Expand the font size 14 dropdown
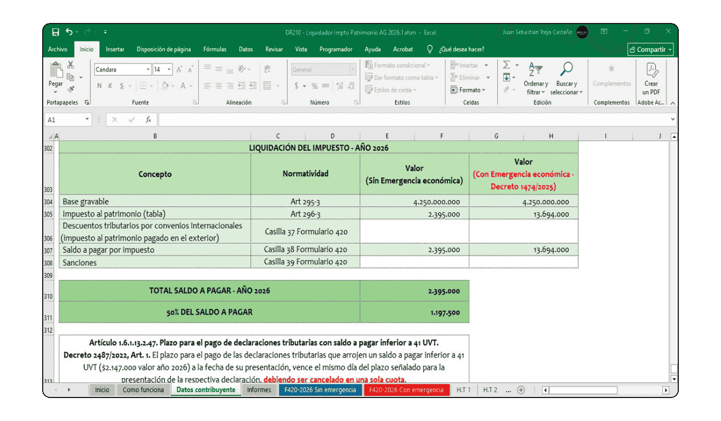The width and height of the screenshot is (721, 421). (x=169, y=69)
